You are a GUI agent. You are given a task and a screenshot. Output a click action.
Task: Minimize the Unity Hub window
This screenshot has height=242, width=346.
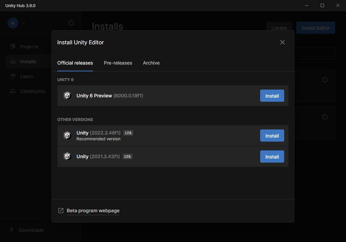tap(307, 5)
